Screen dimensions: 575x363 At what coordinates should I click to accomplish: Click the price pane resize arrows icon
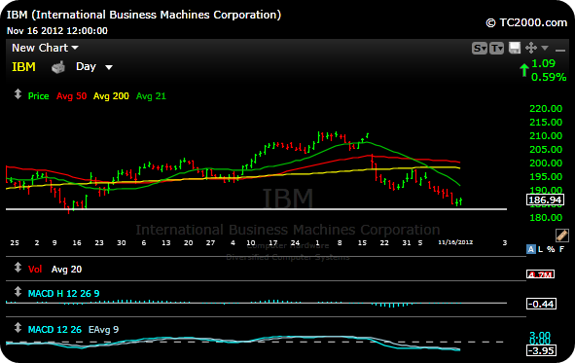point(18,94)
